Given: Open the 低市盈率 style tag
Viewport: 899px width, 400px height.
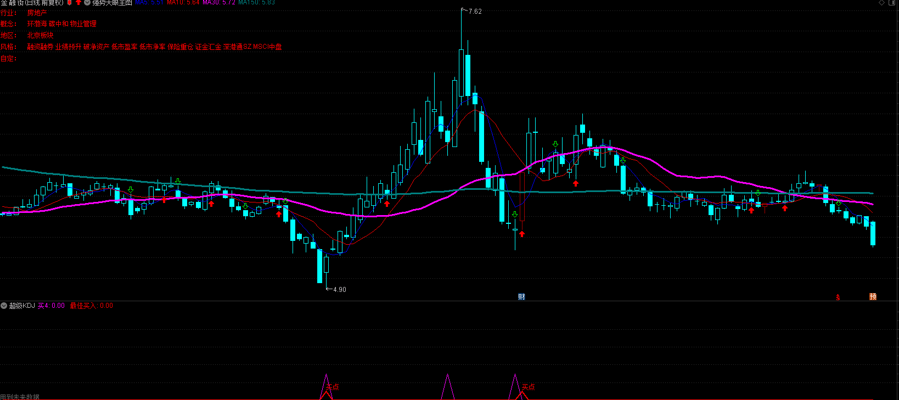Looking at the screenshot, I should (125, 47).
